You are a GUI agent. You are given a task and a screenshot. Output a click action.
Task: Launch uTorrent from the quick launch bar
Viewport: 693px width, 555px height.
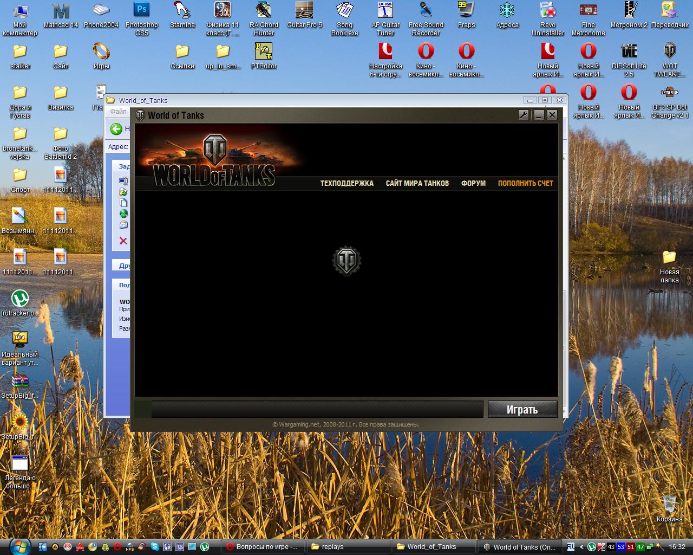pos(205,547)
